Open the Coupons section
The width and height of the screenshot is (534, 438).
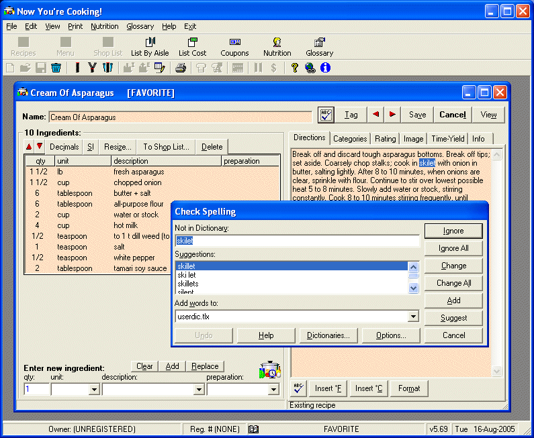tap(234, 46)
